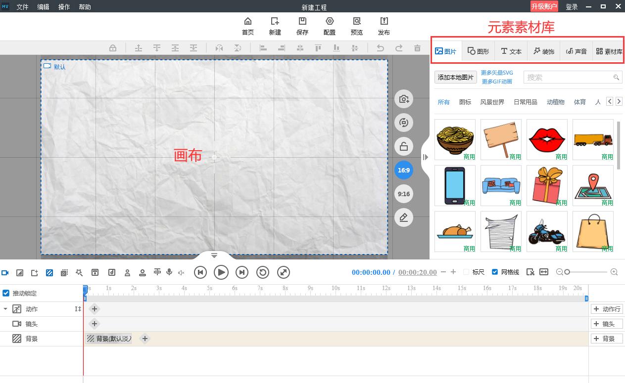Click the lock icon next to the canvas
The height and width of the screenshot is (383, 625).
(404, 146)
